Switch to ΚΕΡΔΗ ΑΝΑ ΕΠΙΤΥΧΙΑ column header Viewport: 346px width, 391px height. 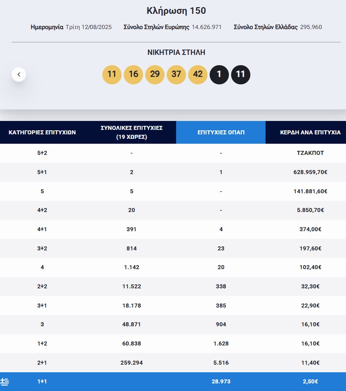pos(311,132)
